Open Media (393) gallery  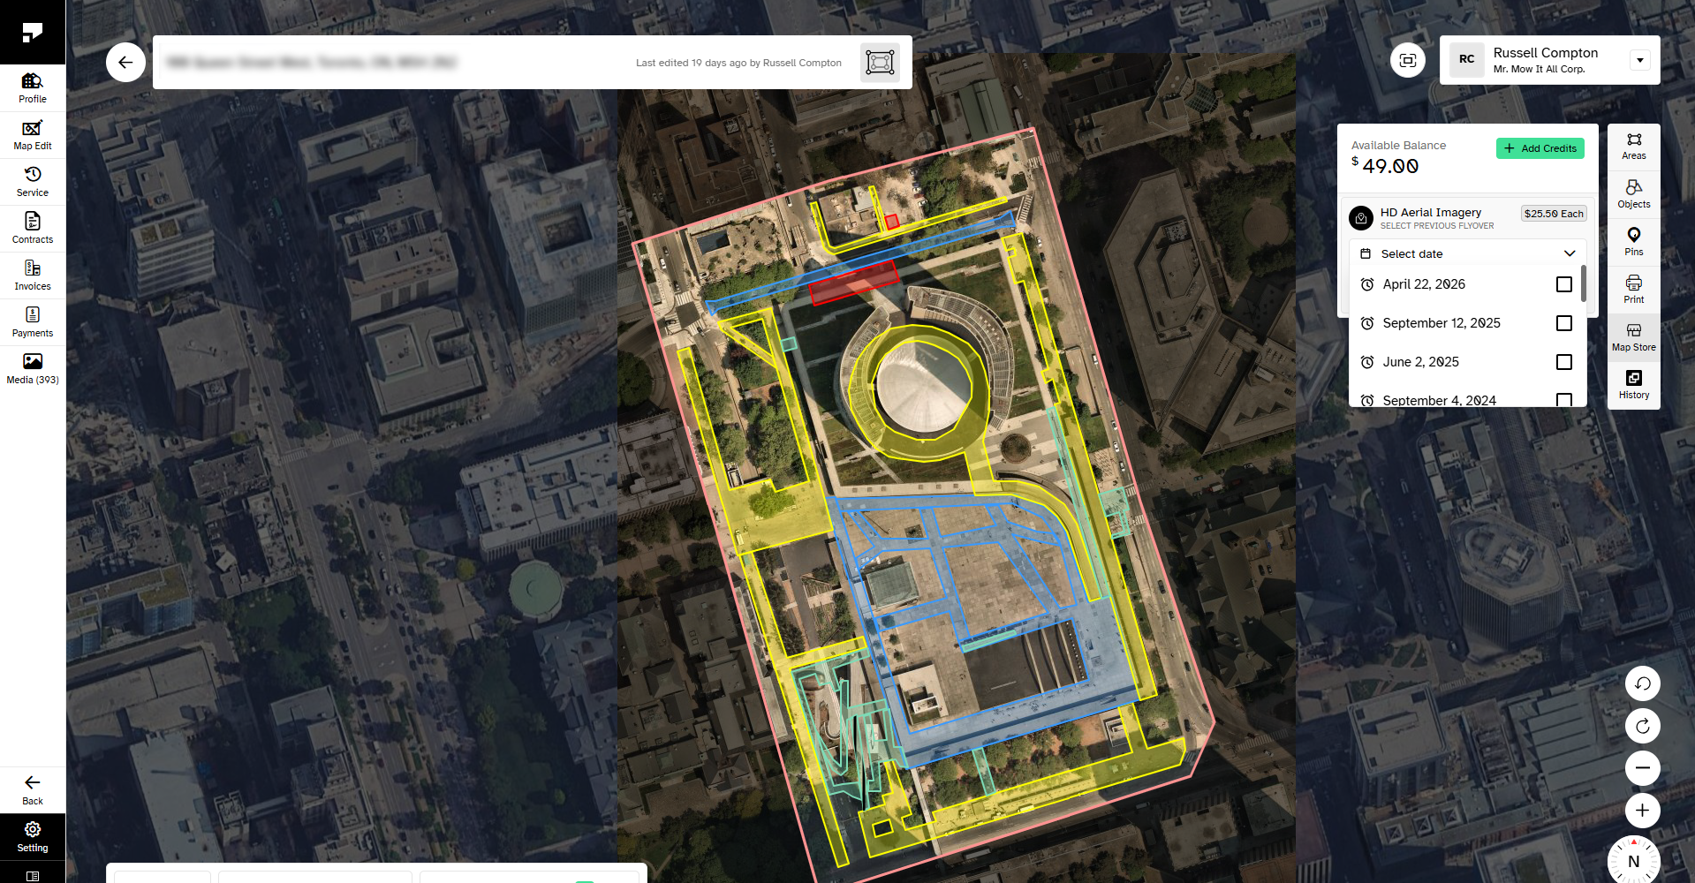[33, 369]
